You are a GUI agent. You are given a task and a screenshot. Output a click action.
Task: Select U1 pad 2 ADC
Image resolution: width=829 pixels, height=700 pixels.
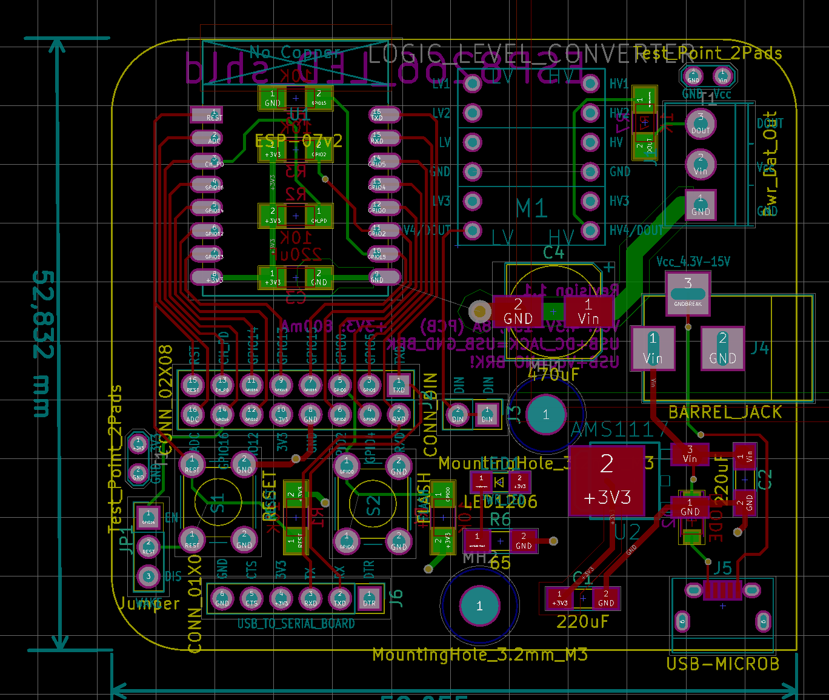tap(207, 138)
